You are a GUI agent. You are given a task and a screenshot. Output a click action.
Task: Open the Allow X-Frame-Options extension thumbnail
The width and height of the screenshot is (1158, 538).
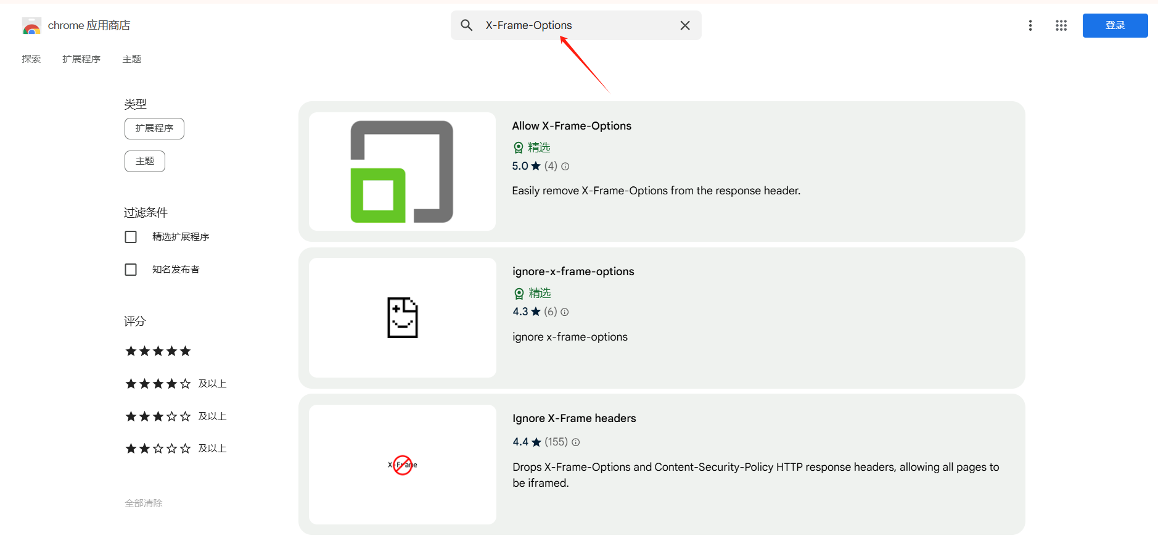(x=402, y=172)
